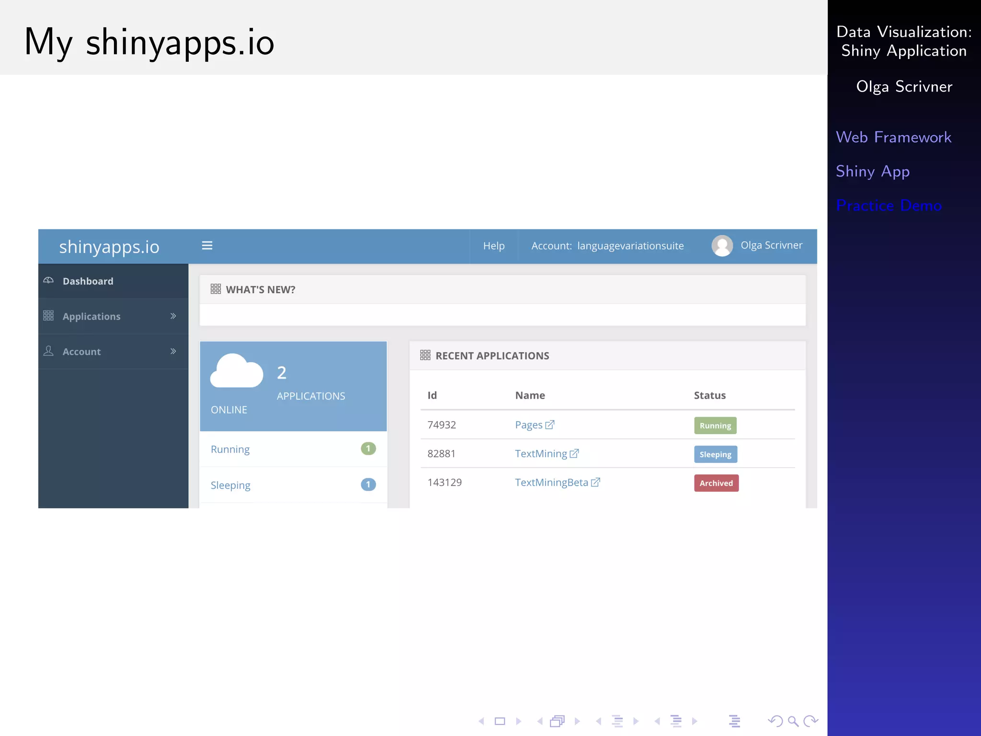
Task: Click Help in the top bar
Action: pos(494,246)
